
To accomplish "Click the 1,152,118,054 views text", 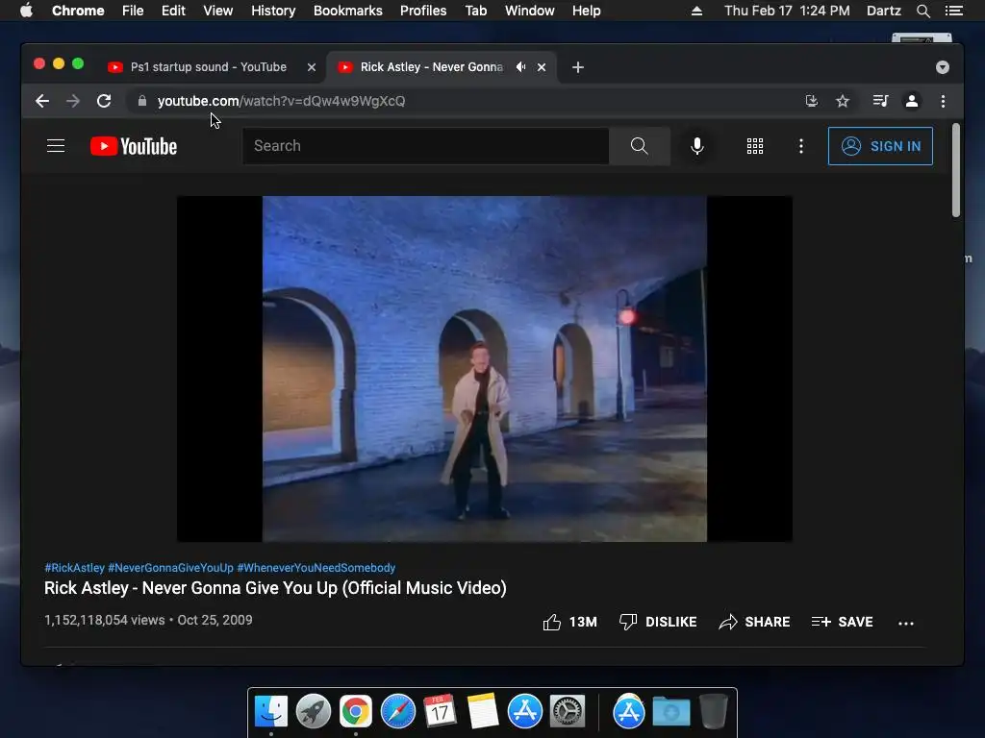I will pyautogui.click(x=104, y=620).
